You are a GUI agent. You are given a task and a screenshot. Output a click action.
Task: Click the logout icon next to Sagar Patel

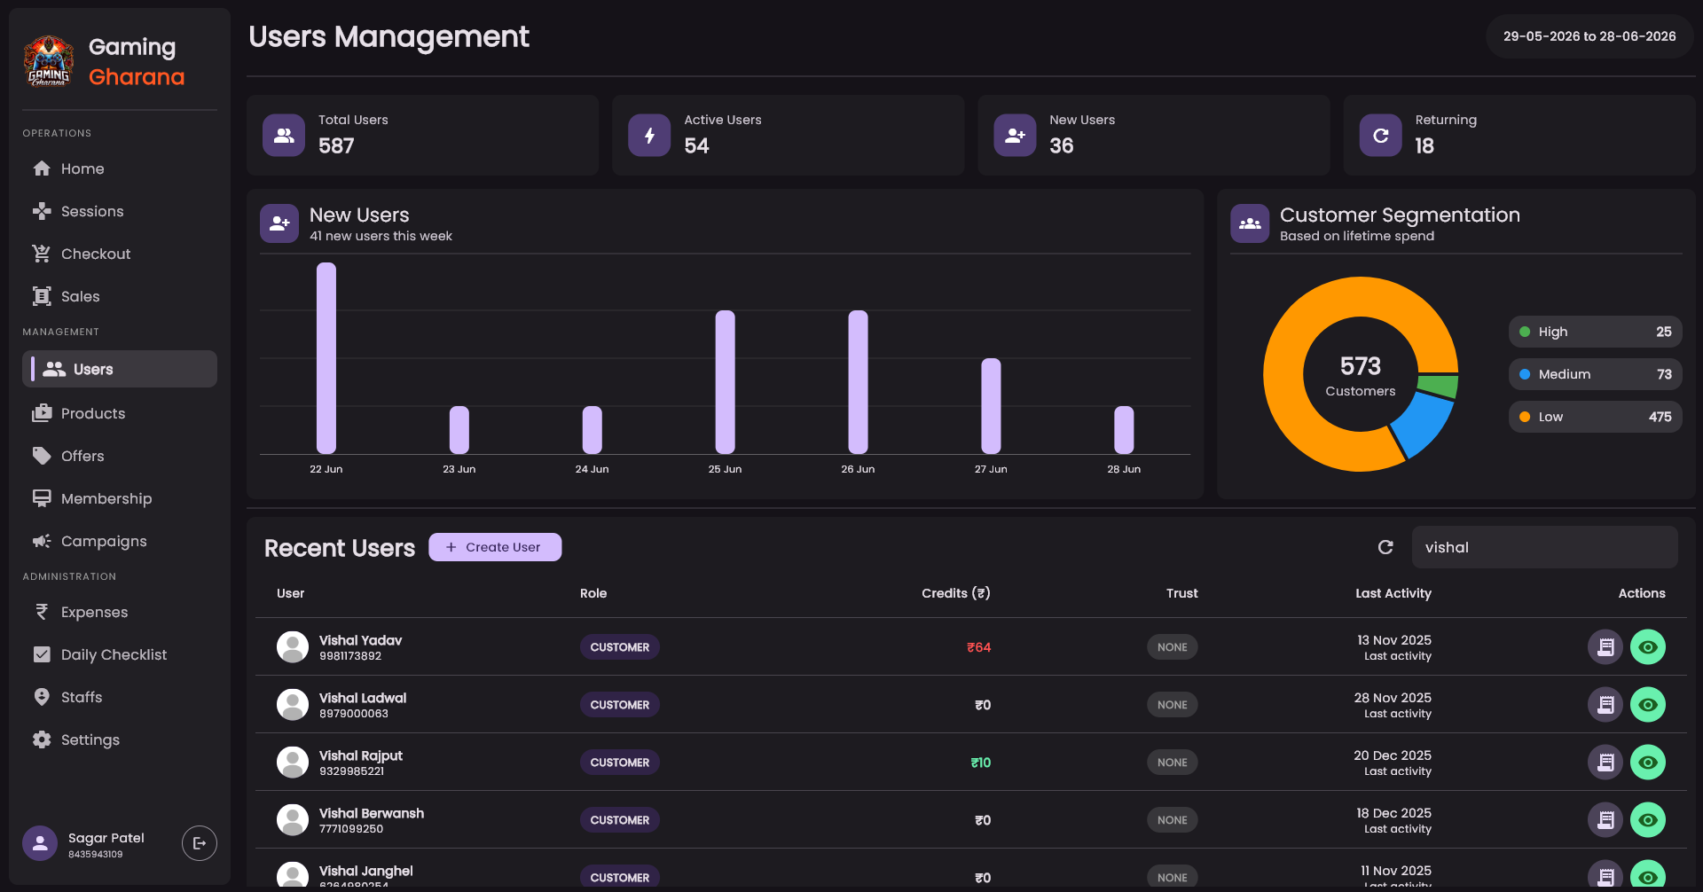pyautogui.click(x=200, y=843)
